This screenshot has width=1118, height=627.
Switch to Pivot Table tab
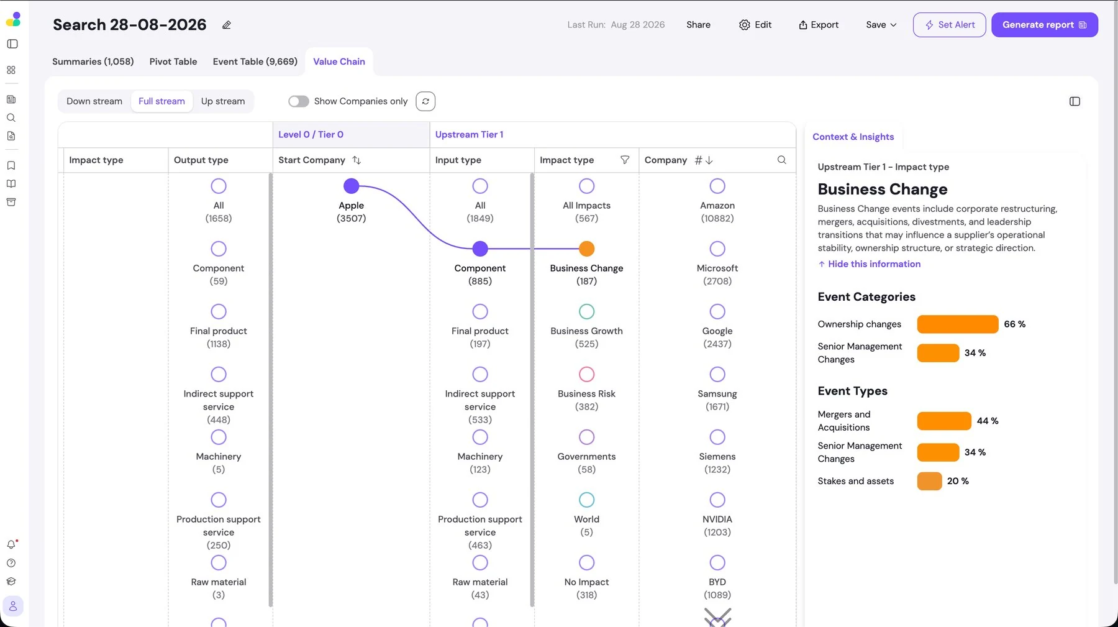tap(173, 62)
